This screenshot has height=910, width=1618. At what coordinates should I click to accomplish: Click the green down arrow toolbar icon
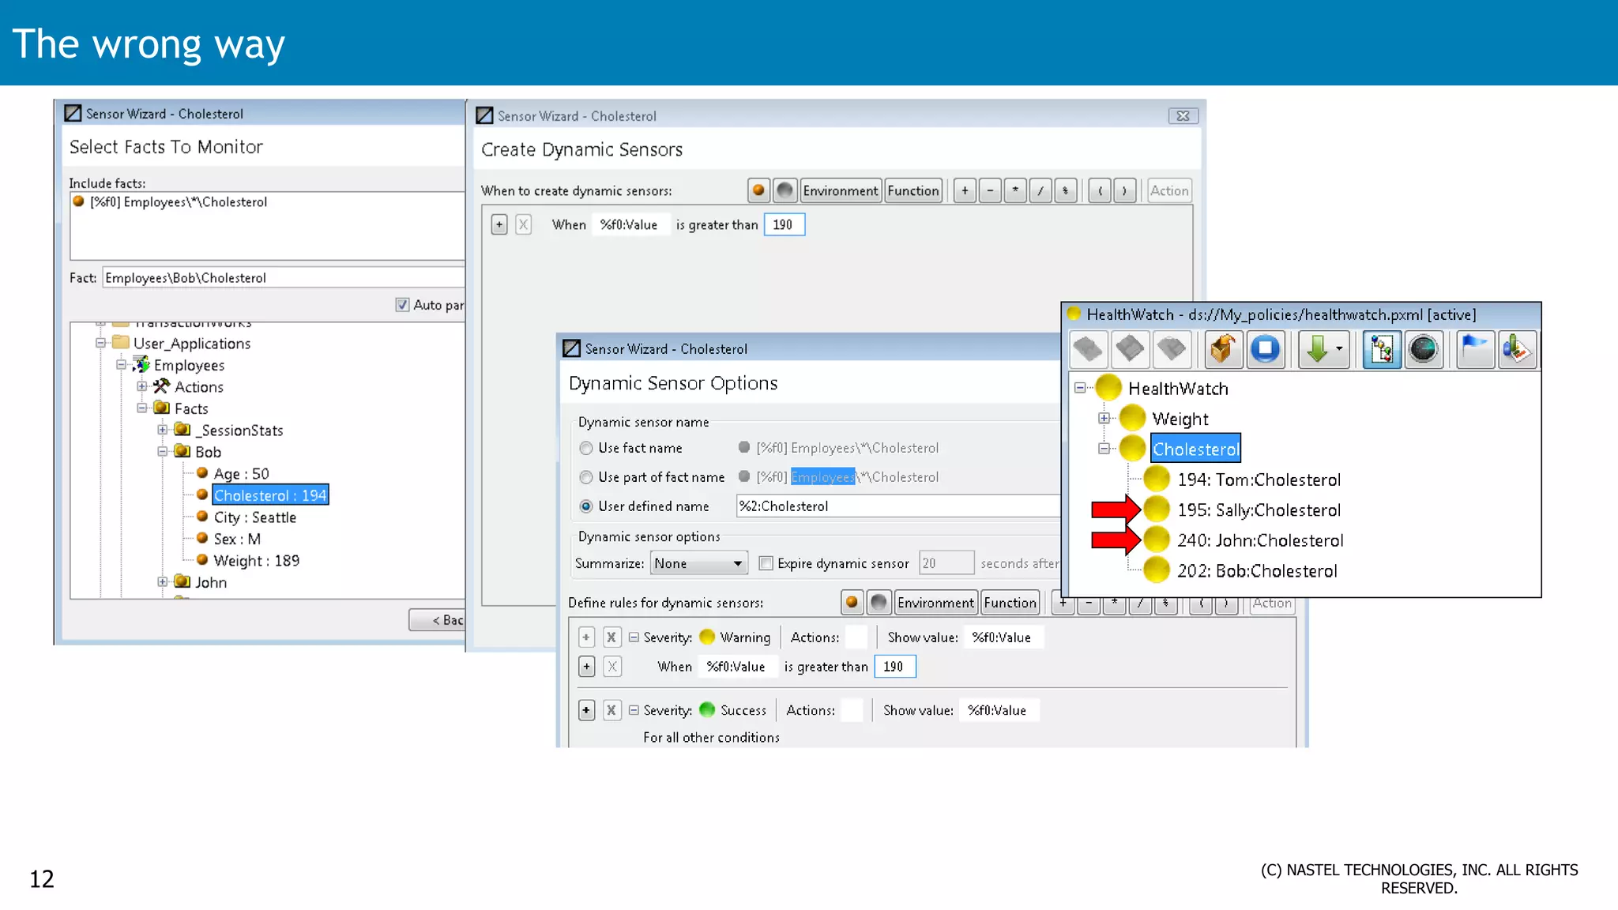1317,349
